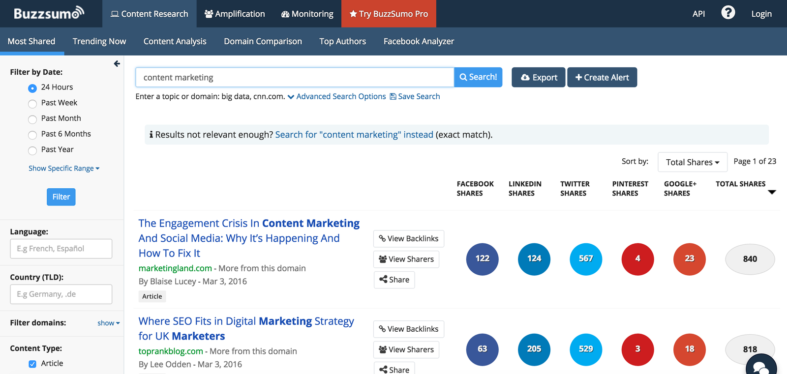787x374 pixels.
Task: Click the 124 LinkedIn shares circle
Action: pyautogui.click(x=534, y=259)
